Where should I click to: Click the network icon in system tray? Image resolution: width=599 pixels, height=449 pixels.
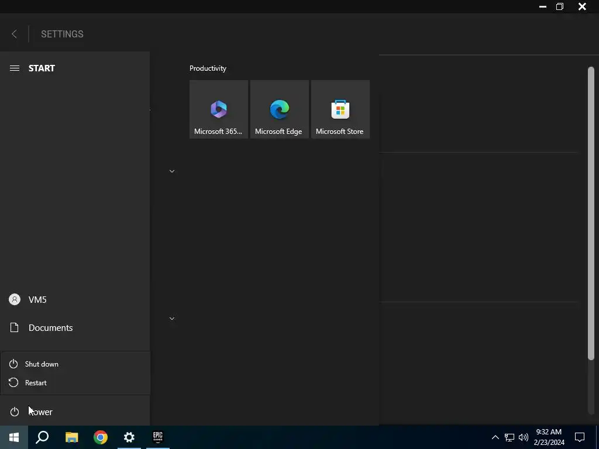[510, 437]
